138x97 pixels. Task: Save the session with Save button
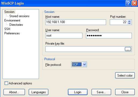click(x=101, y=92)
